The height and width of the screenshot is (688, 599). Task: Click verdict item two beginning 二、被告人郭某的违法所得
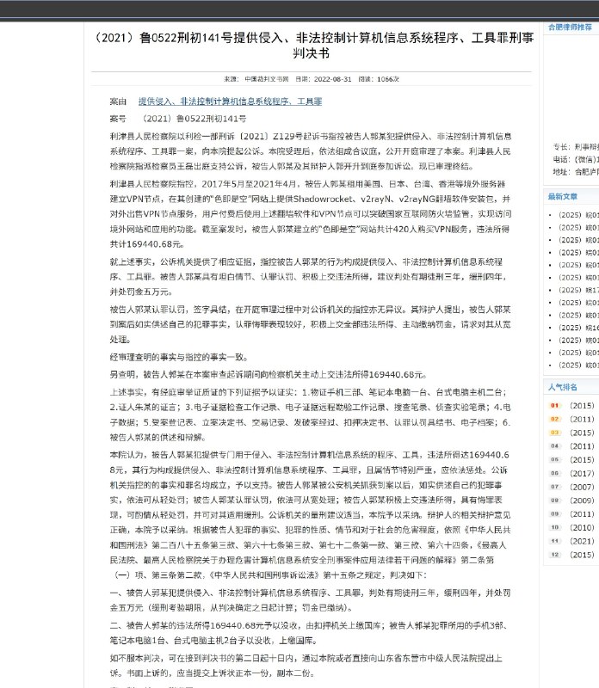[x=309, y=633]
